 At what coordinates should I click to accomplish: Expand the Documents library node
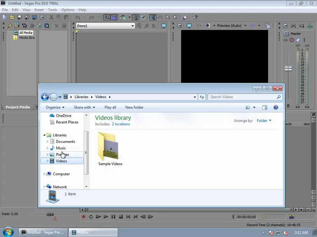point(47,141)
